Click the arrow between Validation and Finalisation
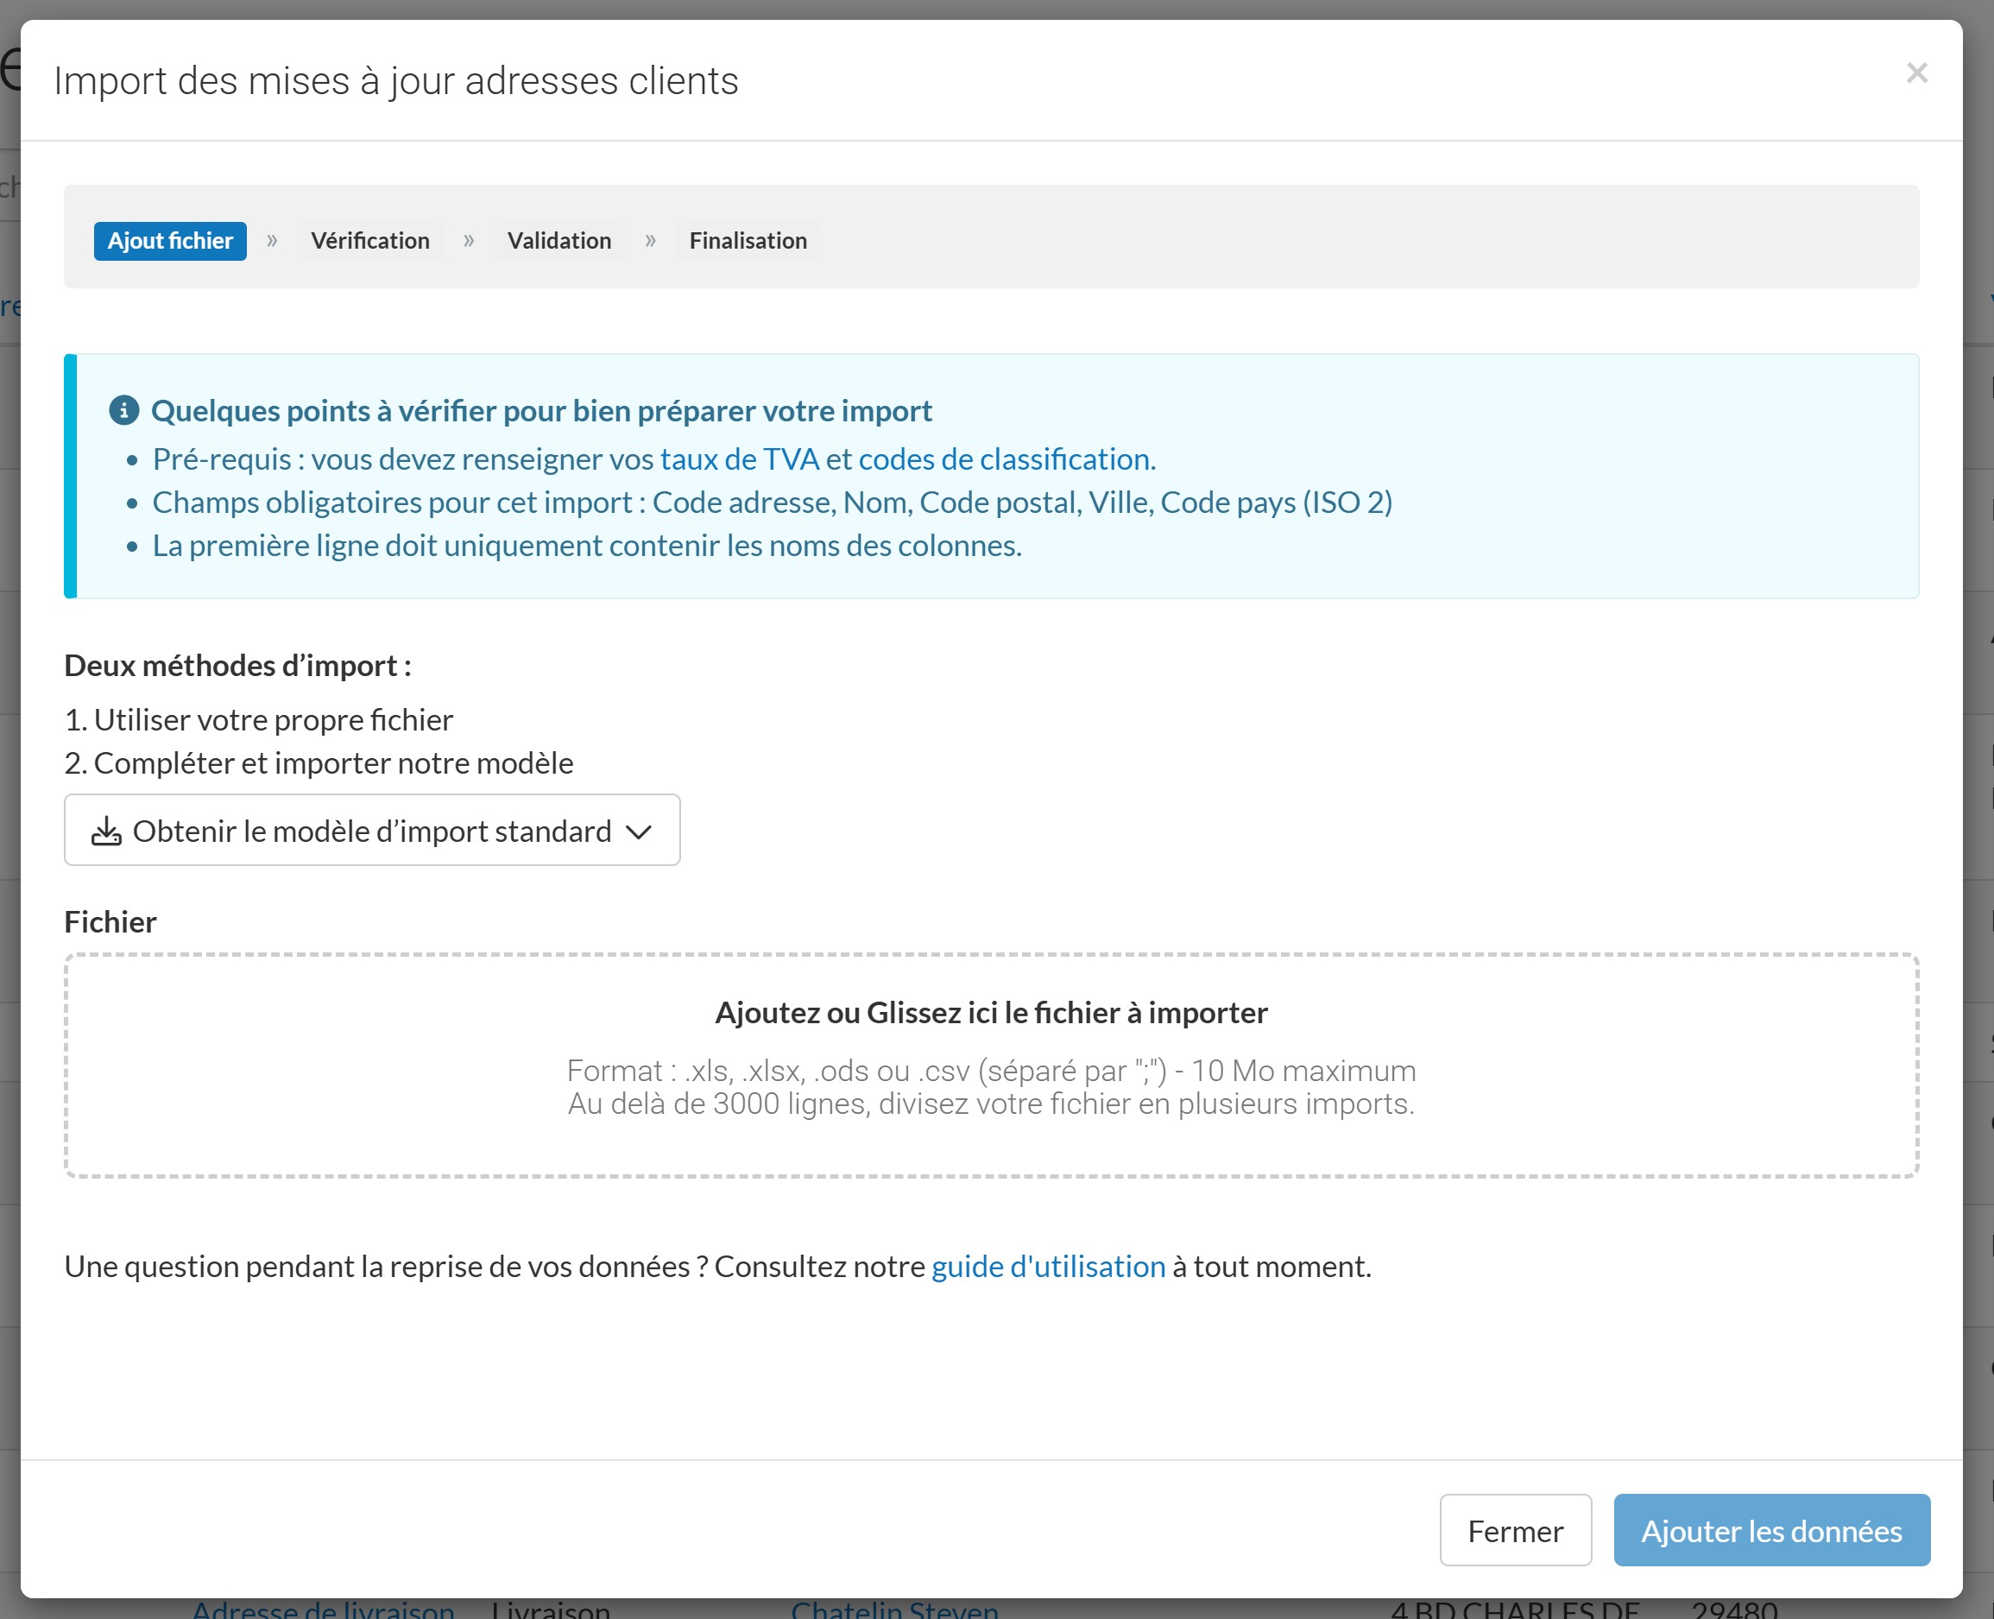This screenshot has width=1994, height=1619. (x=651, y=241)
